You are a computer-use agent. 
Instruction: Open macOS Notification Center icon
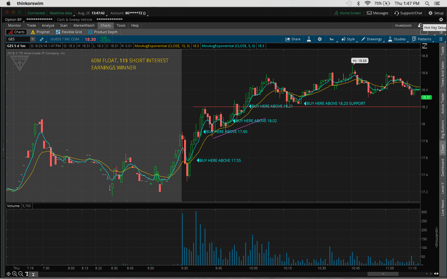point(437,3)
